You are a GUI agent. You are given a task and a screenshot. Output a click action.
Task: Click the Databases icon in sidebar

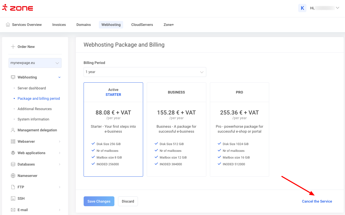(x=13, y=164)
